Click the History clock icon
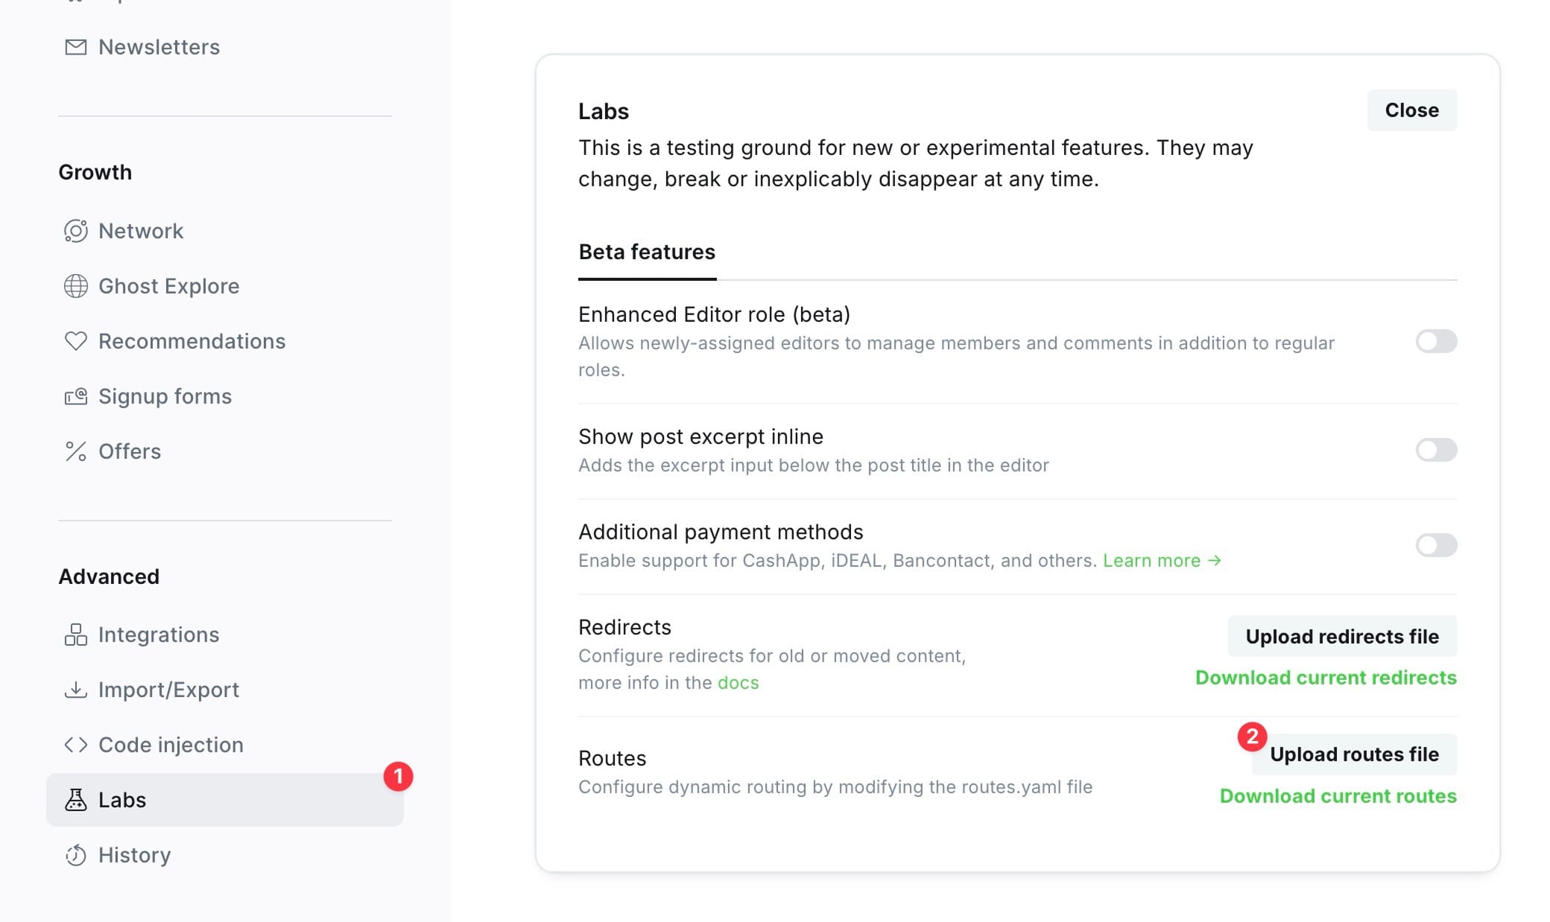 75,855
